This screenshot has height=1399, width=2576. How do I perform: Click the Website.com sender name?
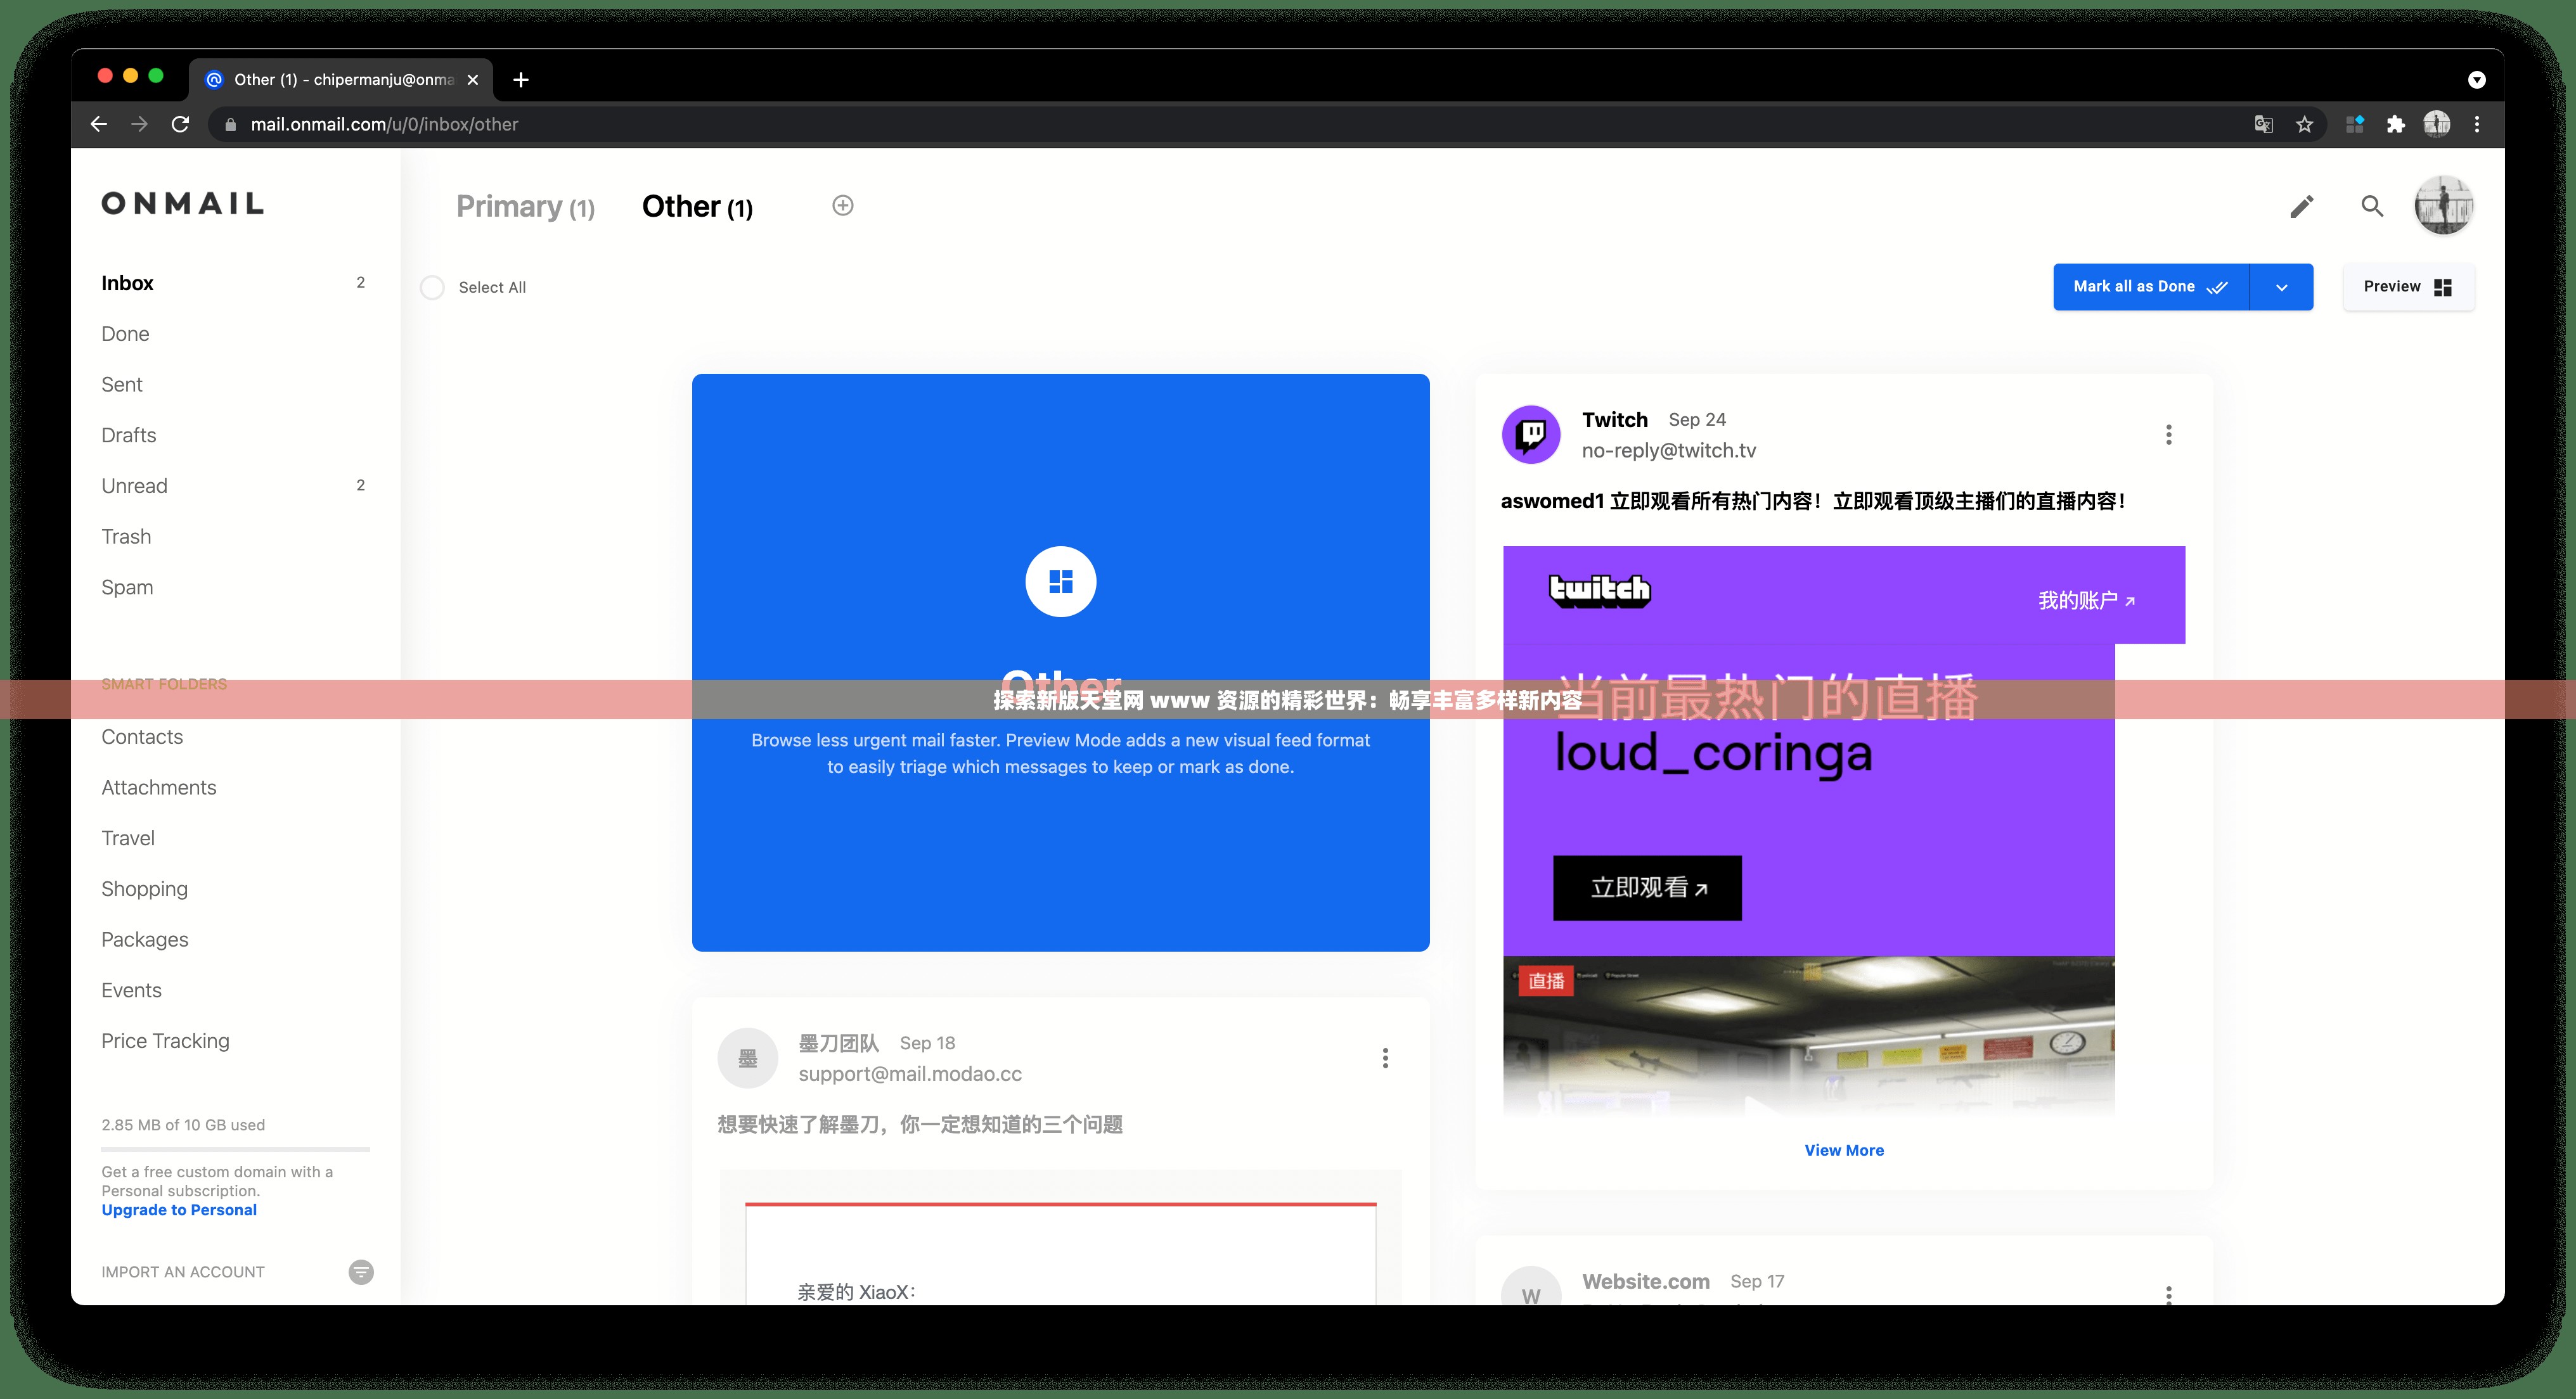tap(1646, 1281)
